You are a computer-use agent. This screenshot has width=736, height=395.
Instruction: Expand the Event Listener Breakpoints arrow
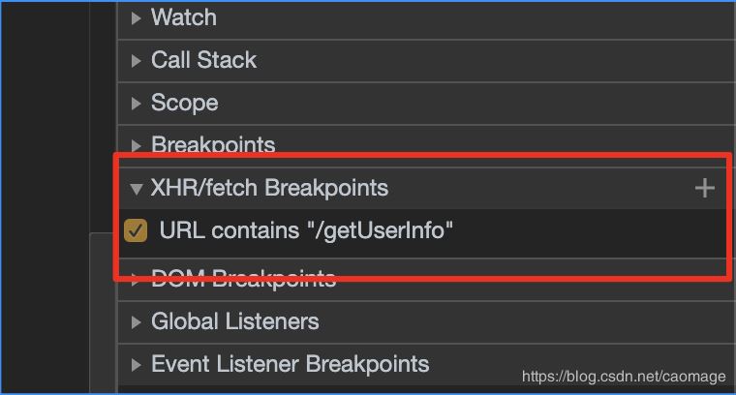[x=136, y=364]
